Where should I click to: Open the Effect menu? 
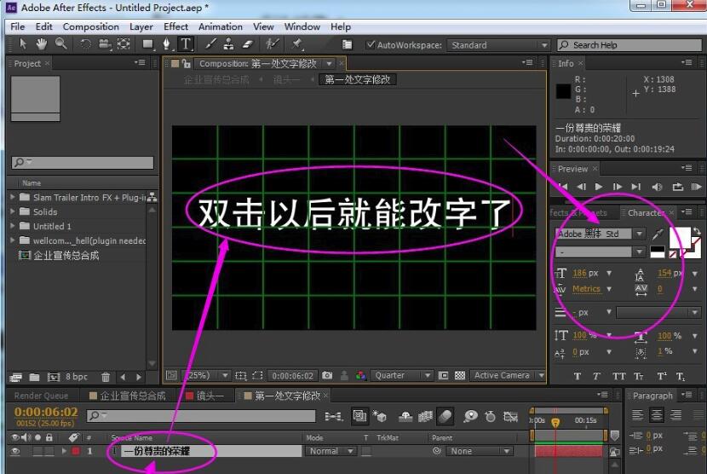point(175,26)
